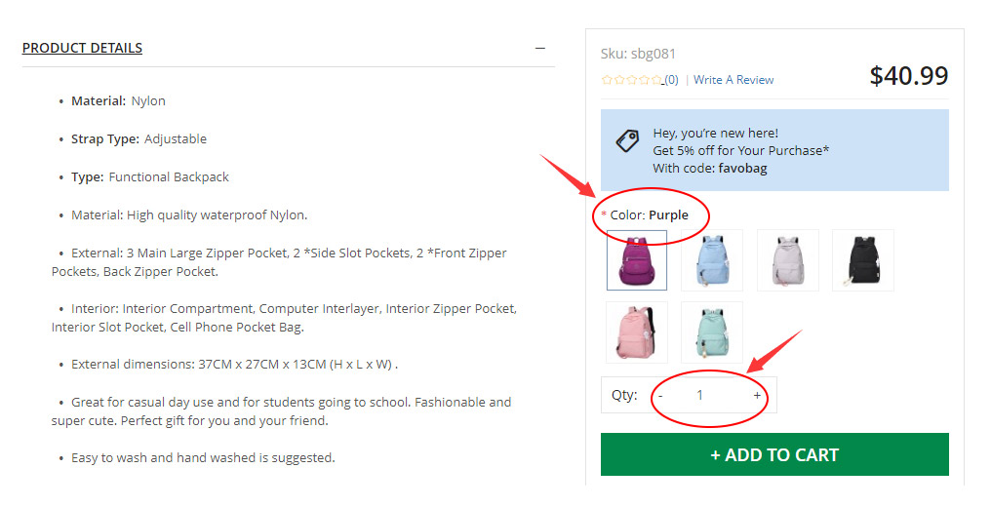Increase quantity with the plus button

757,396
